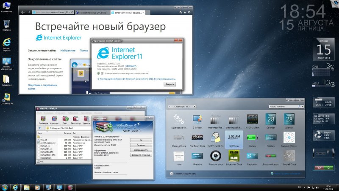Click the WinRAR Просмотр (View) toolbar icon
The height and width of the screenshot is (191, 339).
[x=76, y=120]
